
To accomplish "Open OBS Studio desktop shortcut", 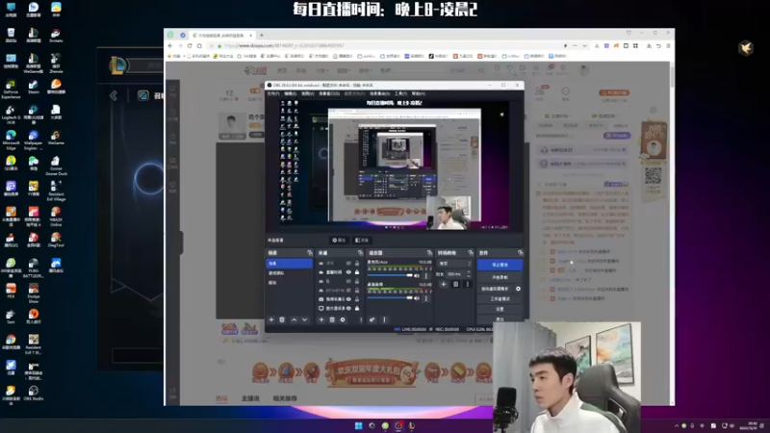I will (x=34, y=394).
